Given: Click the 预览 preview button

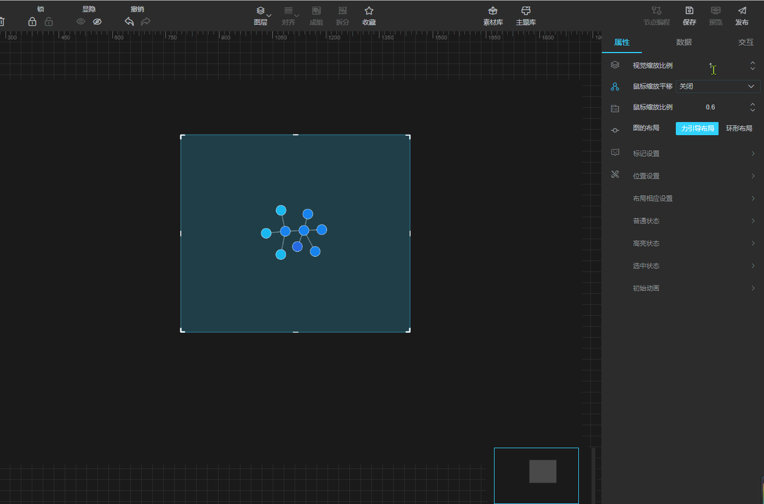Looking at the screenshot, I should [x=716, y=16].
